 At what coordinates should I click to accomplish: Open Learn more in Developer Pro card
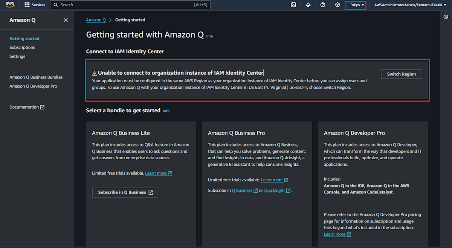point(337,234)
